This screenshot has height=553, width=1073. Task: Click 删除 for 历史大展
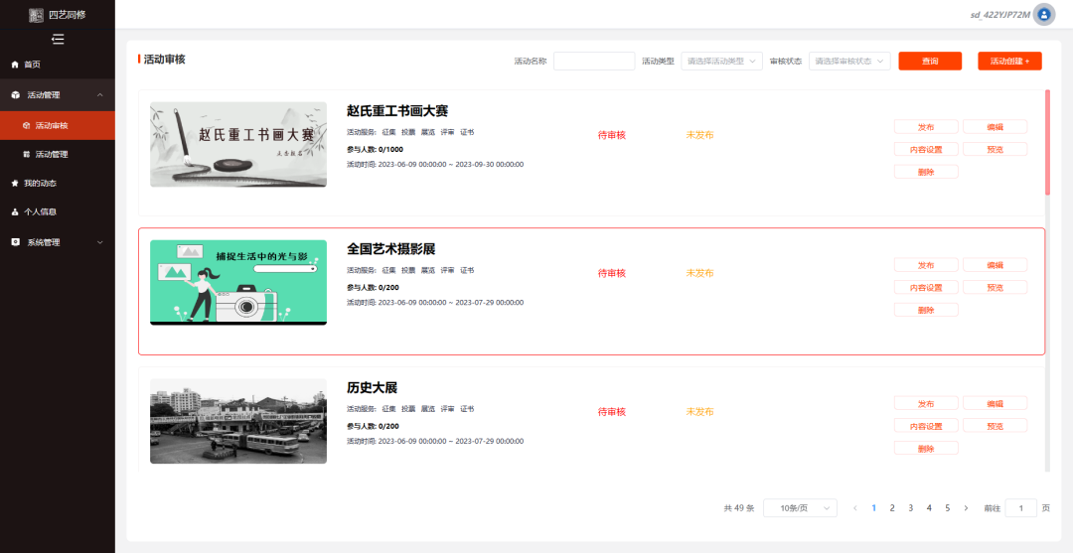[x=926, y=449]
